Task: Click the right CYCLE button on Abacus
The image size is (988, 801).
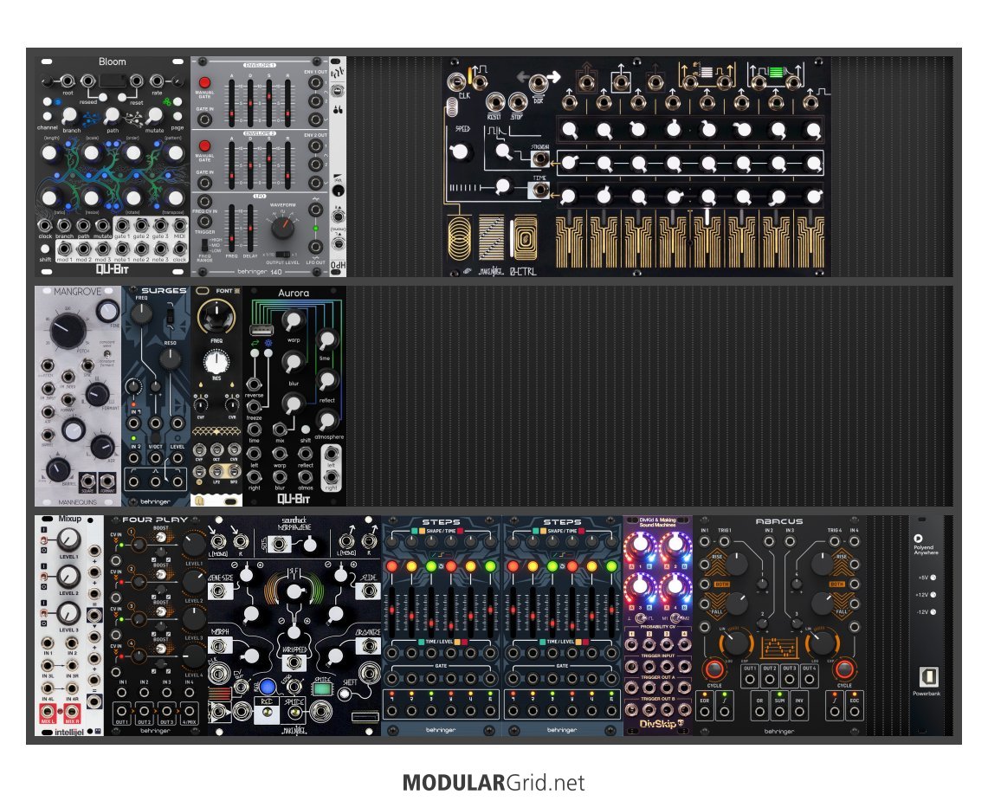Action: (844, 668)
